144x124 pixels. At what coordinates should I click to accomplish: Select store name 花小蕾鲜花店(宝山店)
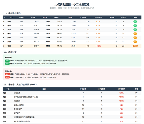pos(22,121)
